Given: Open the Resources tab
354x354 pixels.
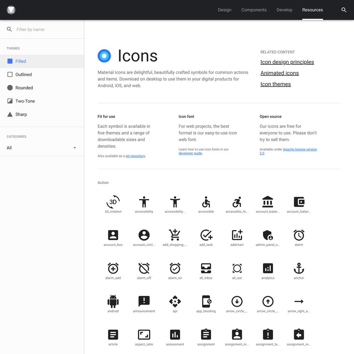Looking at the screenshot, I should (x=313, y=10).
